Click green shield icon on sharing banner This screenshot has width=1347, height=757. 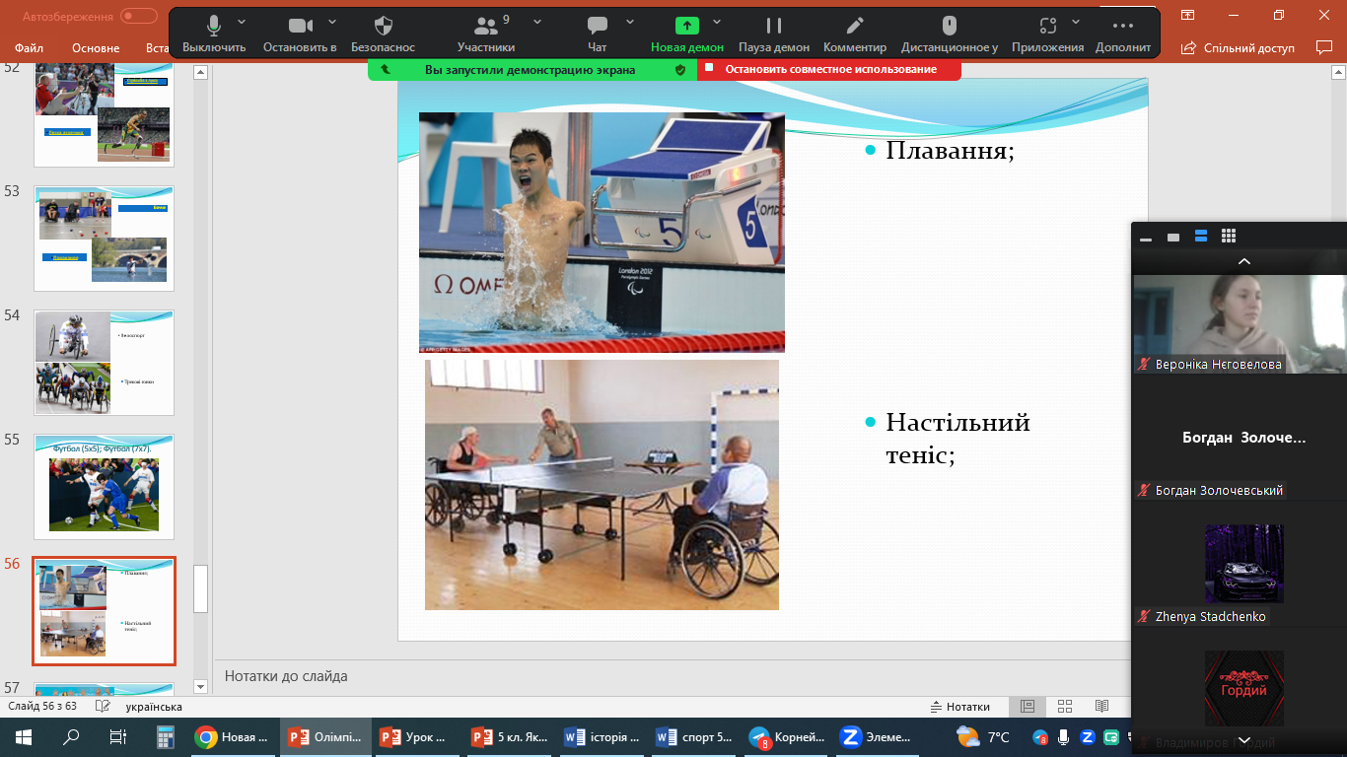(x=679, y=70)
